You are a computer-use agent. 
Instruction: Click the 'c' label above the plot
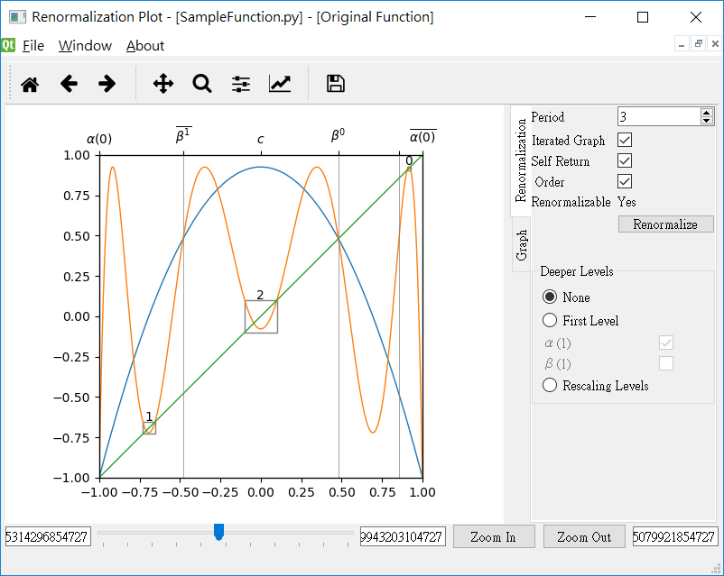pyautogui.click(x=260, y=139)
